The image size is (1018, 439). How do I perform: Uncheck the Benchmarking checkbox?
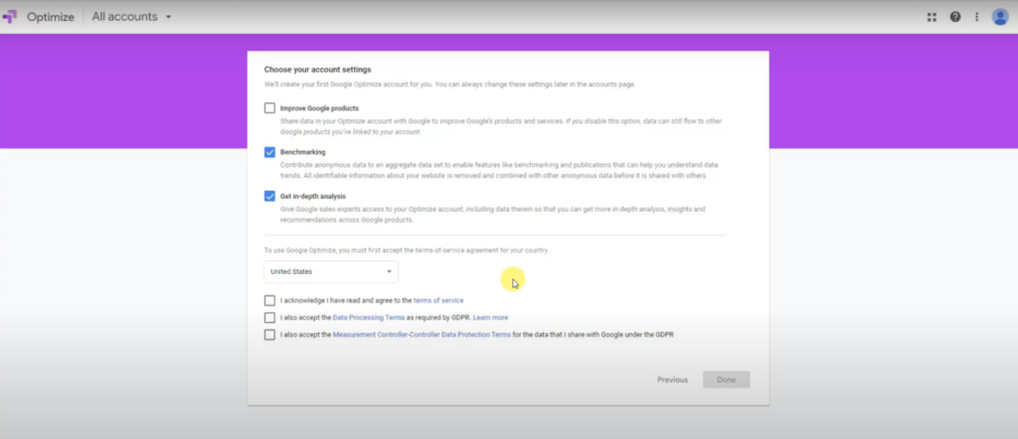(269, 152)
